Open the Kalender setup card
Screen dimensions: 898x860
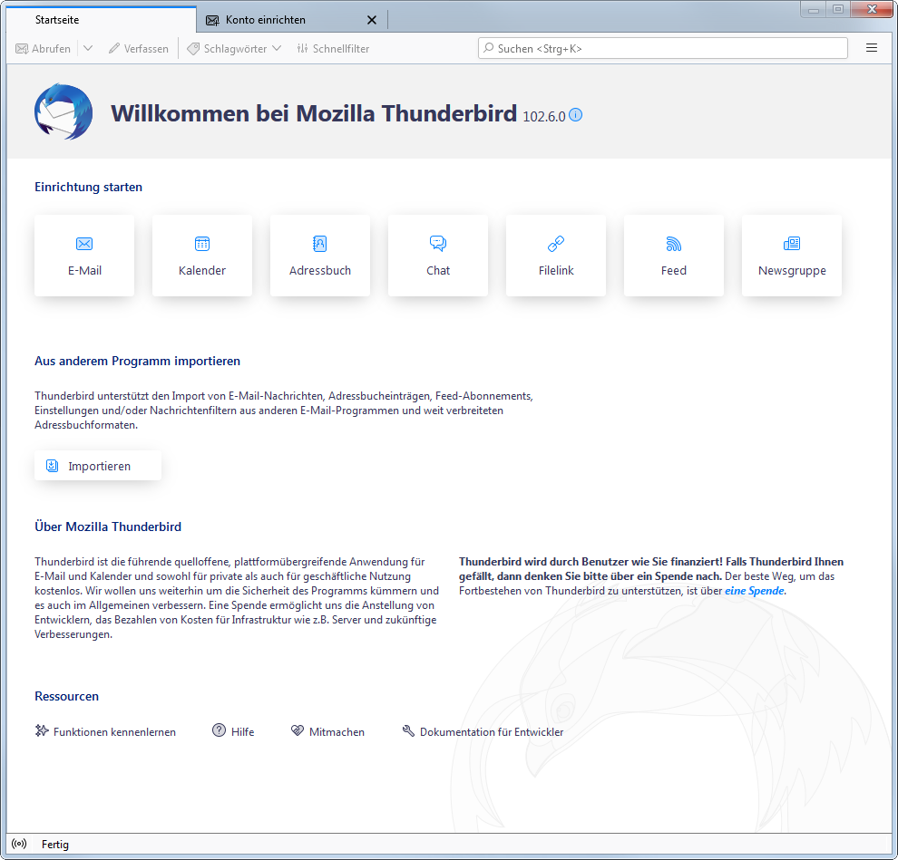(202, 256)
